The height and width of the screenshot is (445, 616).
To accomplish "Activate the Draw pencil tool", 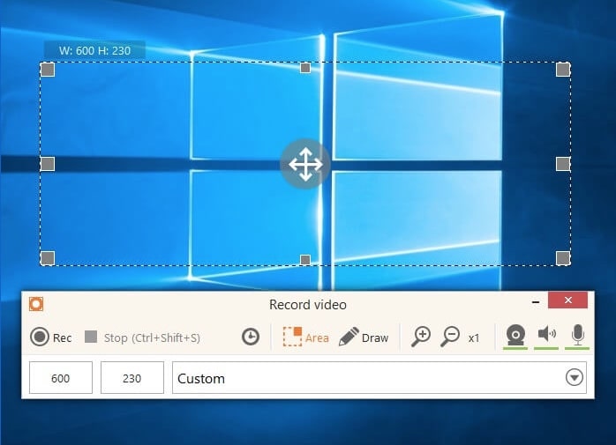I will click(x=364, y=337).
